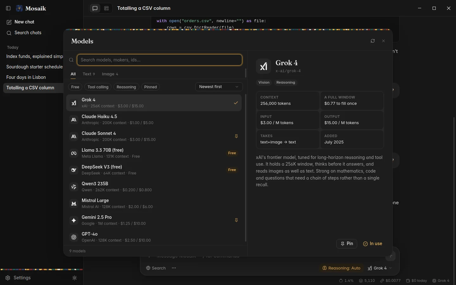Open composer more options ellipsis

point(174,268)
